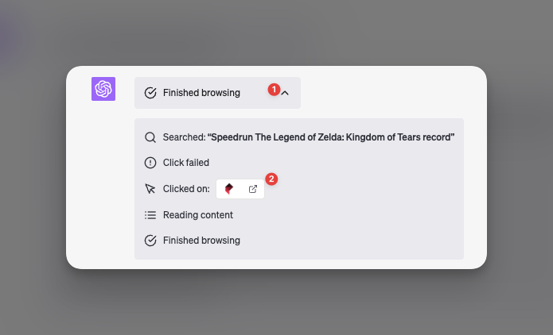The width and height of the screenshot is (553, 335).
Task: Select the Click failed step text
Action: pyautogui.click(x=186, y=163)
